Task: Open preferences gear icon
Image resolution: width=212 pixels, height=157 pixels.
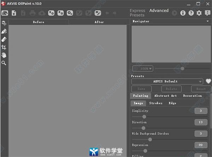Action: [x=199, y=13]
